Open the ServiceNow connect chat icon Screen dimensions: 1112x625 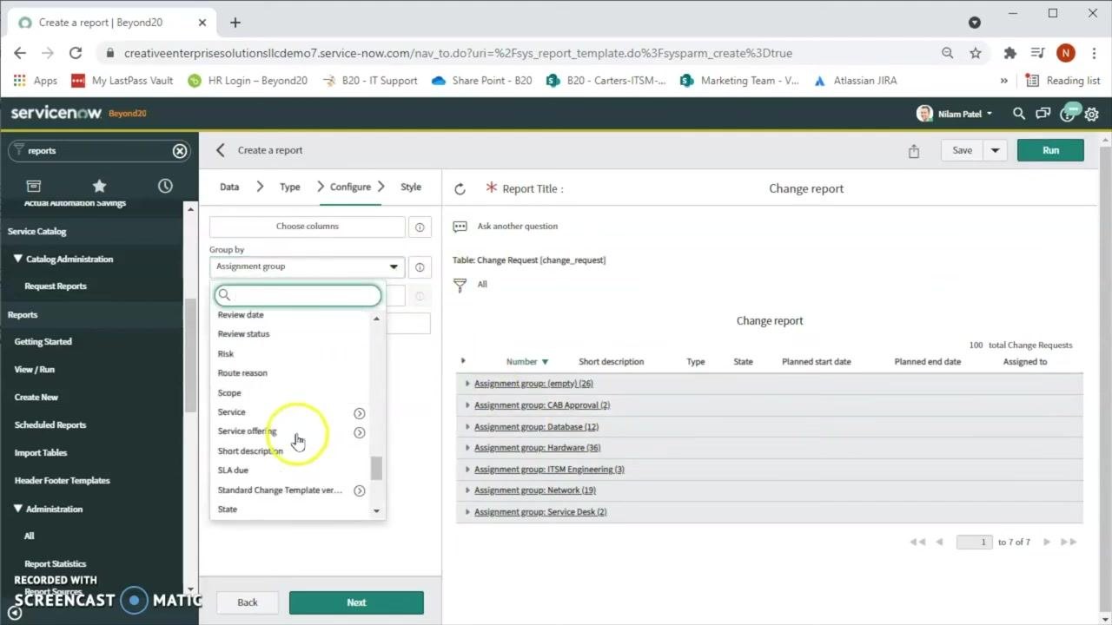1043,114
